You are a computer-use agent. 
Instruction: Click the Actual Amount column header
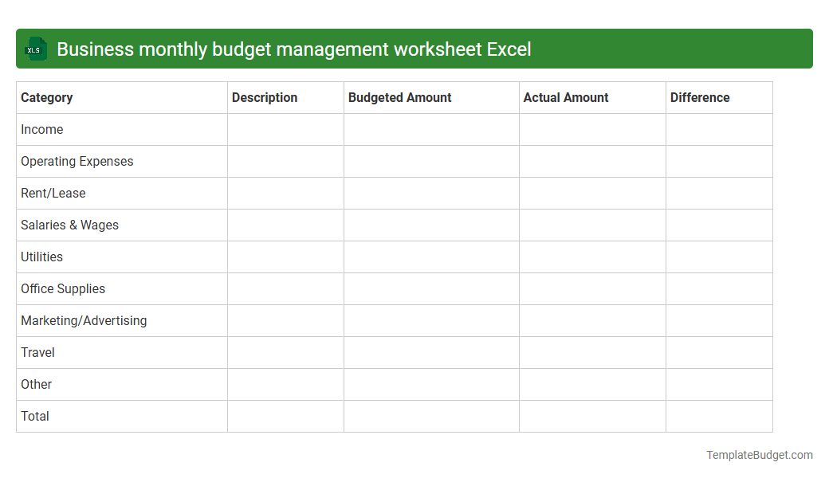click(566, 97)
